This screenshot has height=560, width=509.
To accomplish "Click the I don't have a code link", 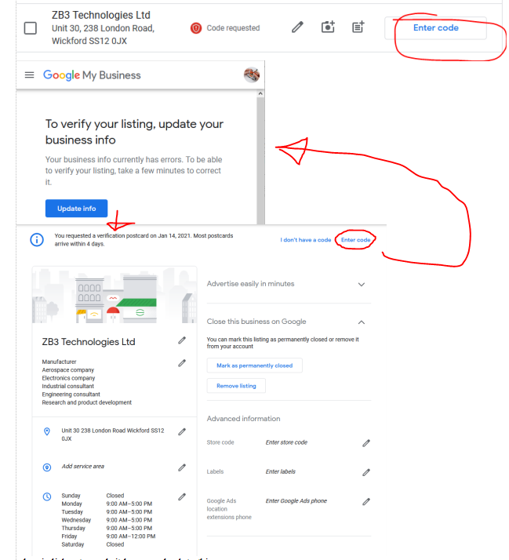I will 306,240.
